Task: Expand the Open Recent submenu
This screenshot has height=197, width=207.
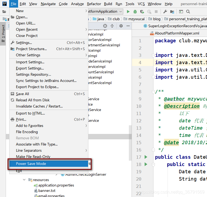Action: [49, 29]
